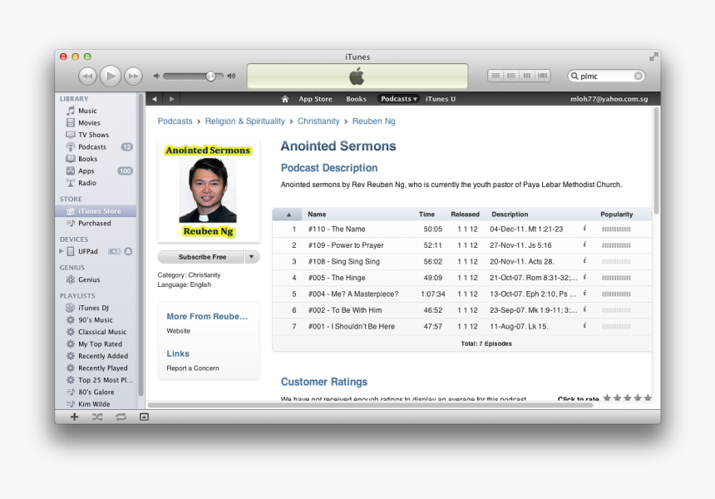Image resolution: width=715 pixels, height=499 pixels.
Task: Click the info icon for episode #110
Action: (584, 229)
